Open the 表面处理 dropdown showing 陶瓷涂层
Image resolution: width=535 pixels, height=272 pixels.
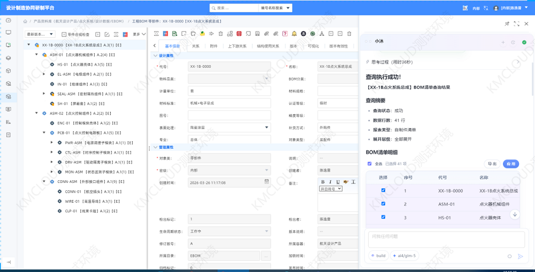point(230,127)
